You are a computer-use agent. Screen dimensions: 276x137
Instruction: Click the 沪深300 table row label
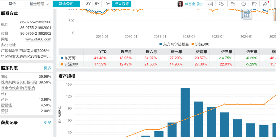(x=71, y=64)
